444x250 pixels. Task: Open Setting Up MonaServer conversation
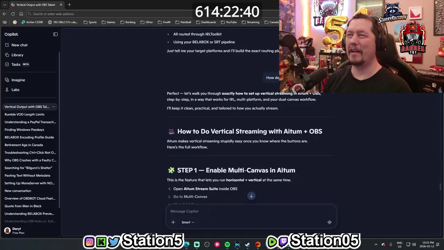click(x=29, y=183)
